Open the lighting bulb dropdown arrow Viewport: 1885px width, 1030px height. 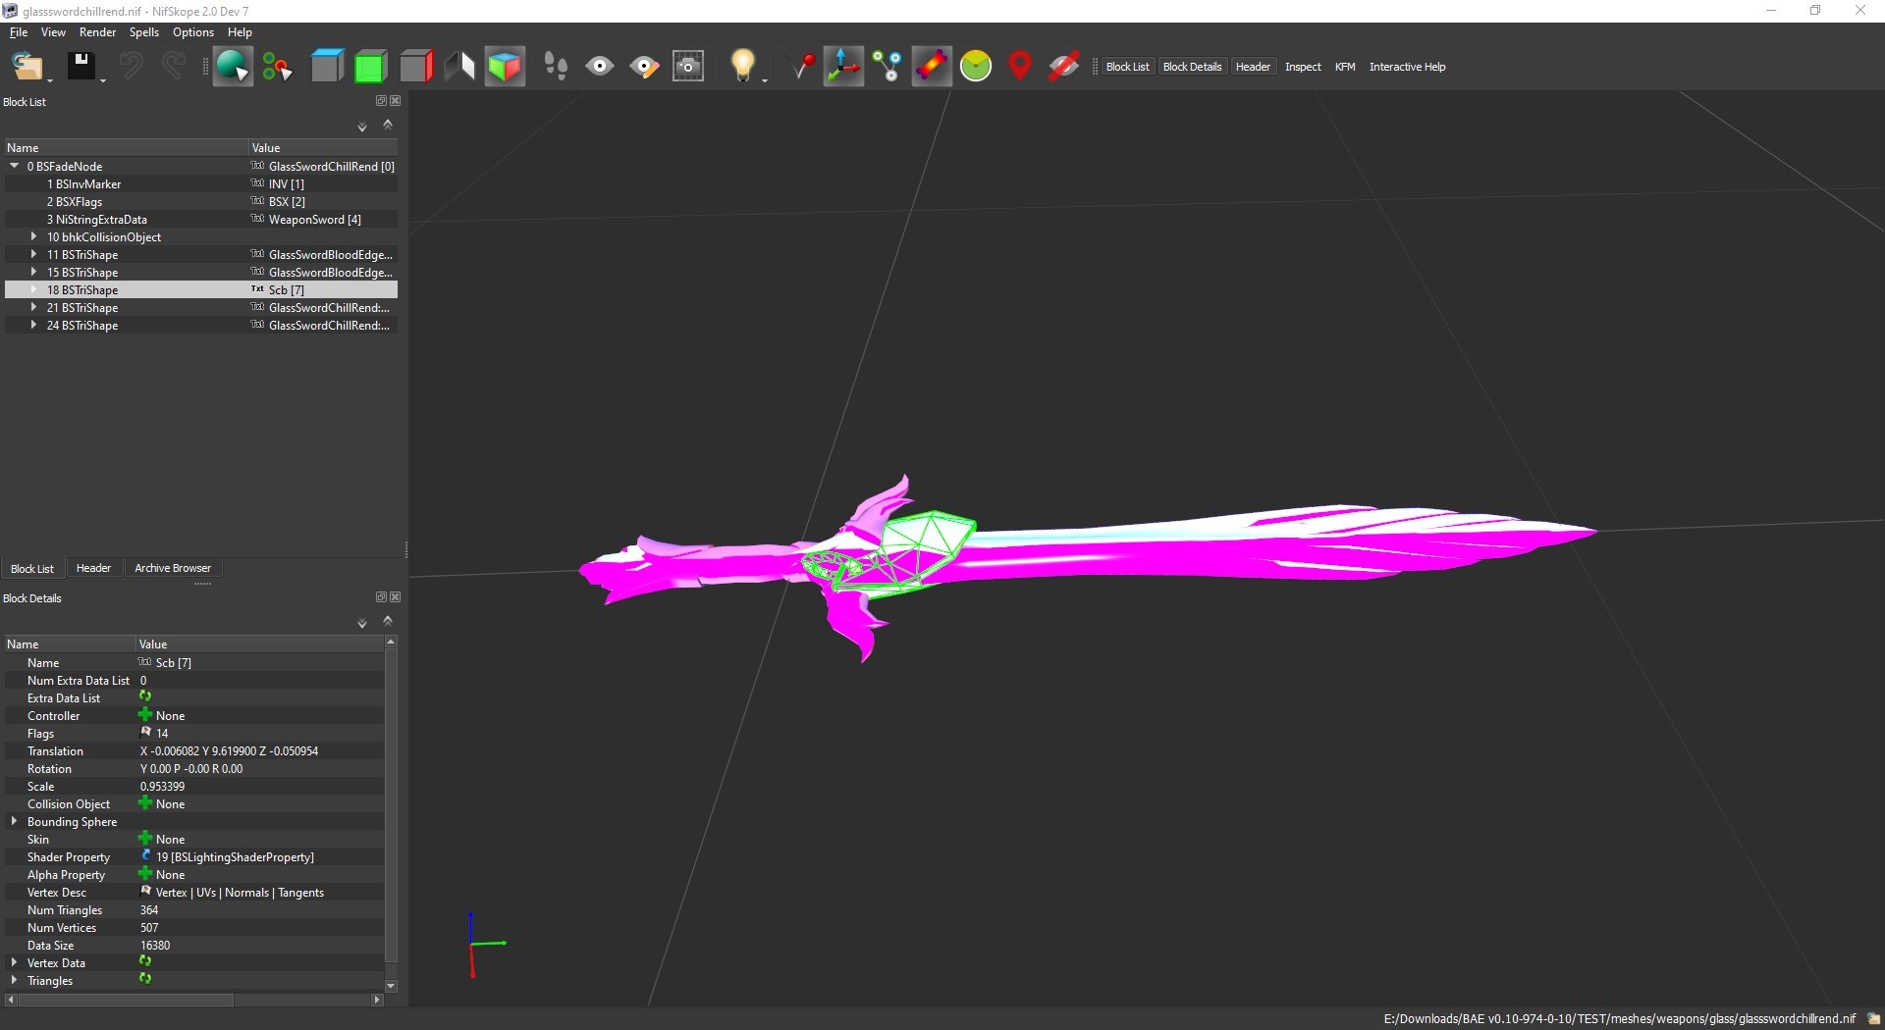point(765,79)
